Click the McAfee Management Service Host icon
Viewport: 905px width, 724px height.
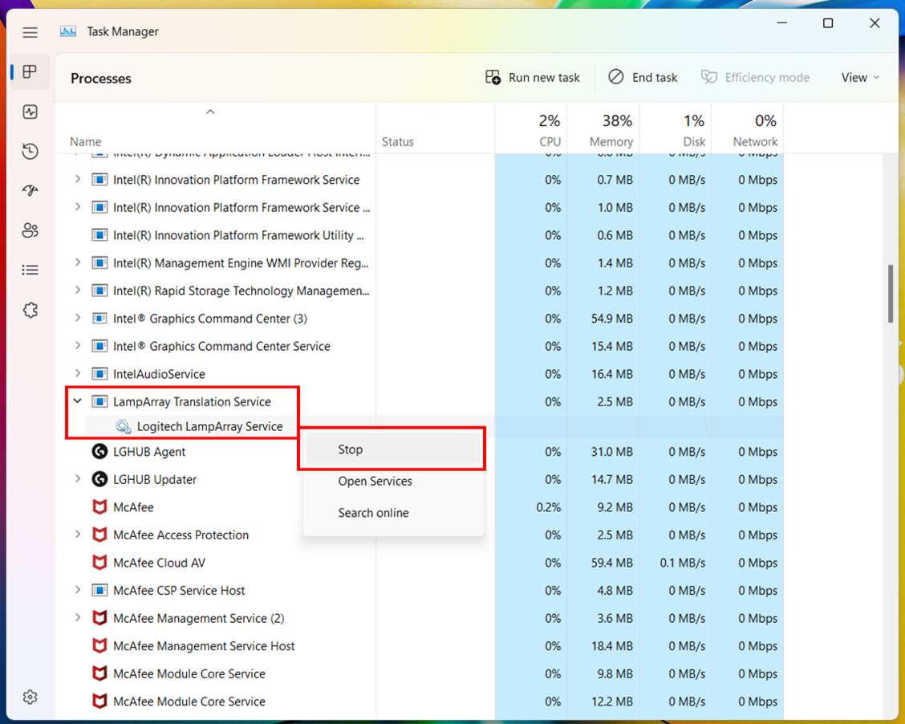click(x=99, y=645)
